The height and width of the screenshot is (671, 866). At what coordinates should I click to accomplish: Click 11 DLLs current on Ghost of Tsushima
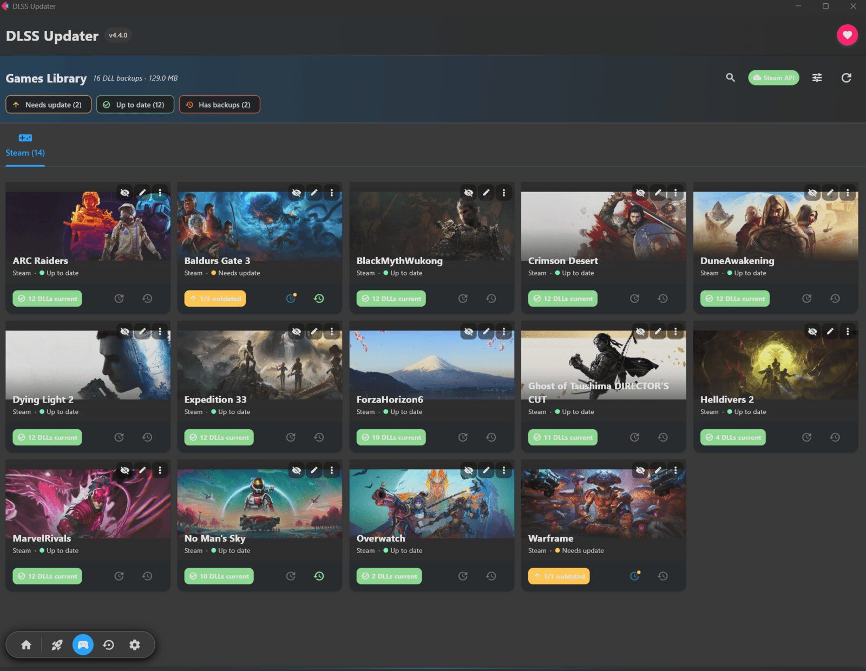point(562,437)
